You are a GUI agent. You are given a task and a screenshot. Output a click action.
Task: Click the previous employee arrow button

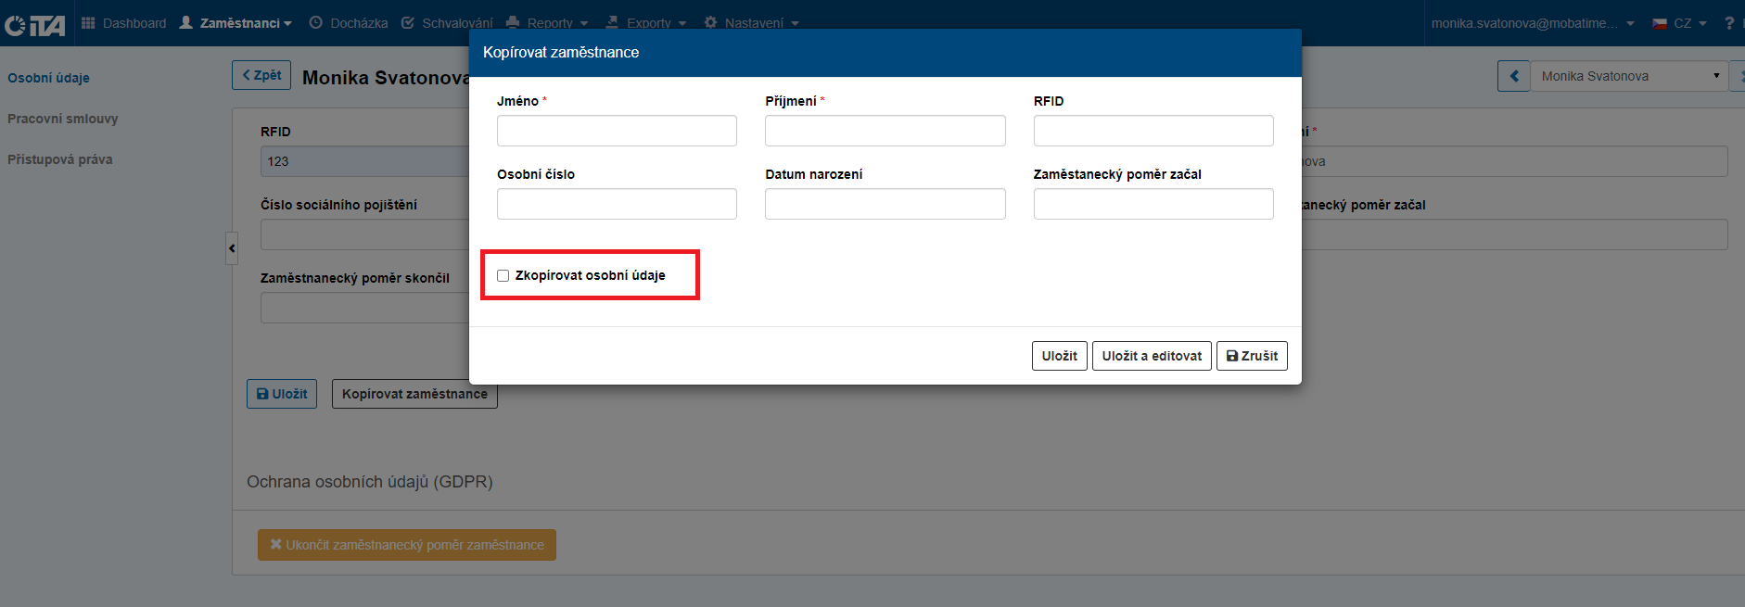(x=1514, y=76)
